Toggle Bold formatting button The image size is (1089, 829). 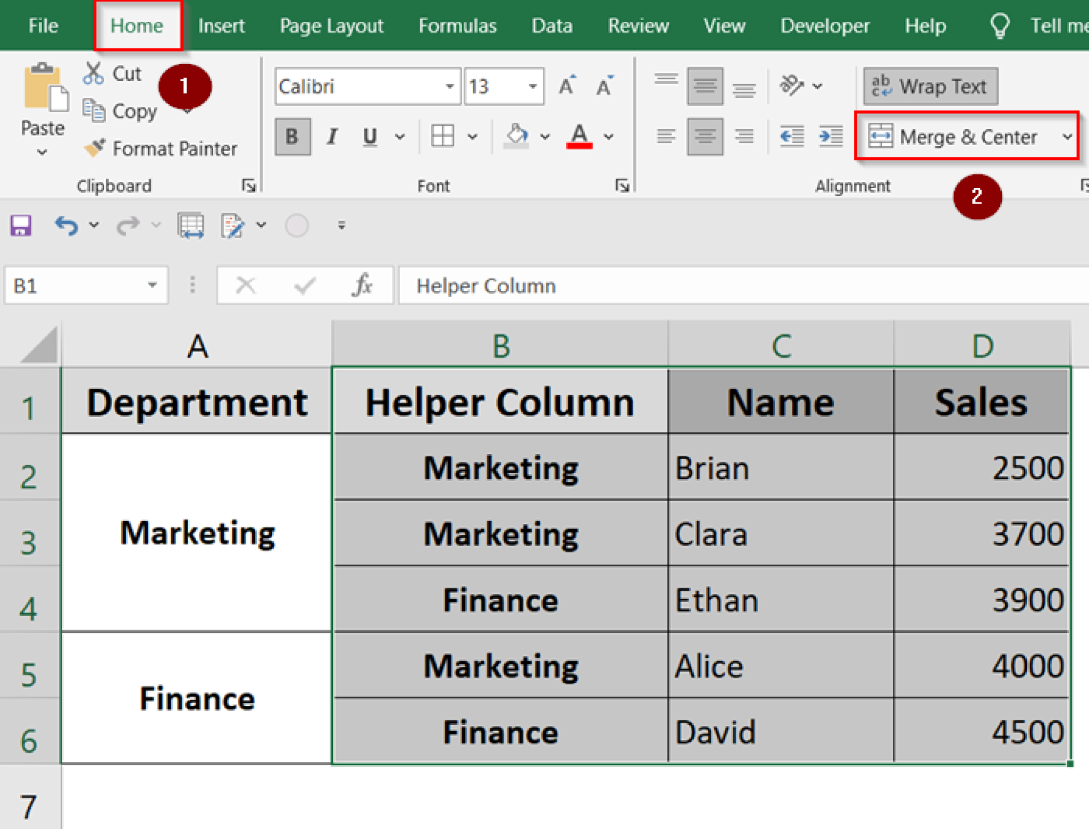[292, 137]
